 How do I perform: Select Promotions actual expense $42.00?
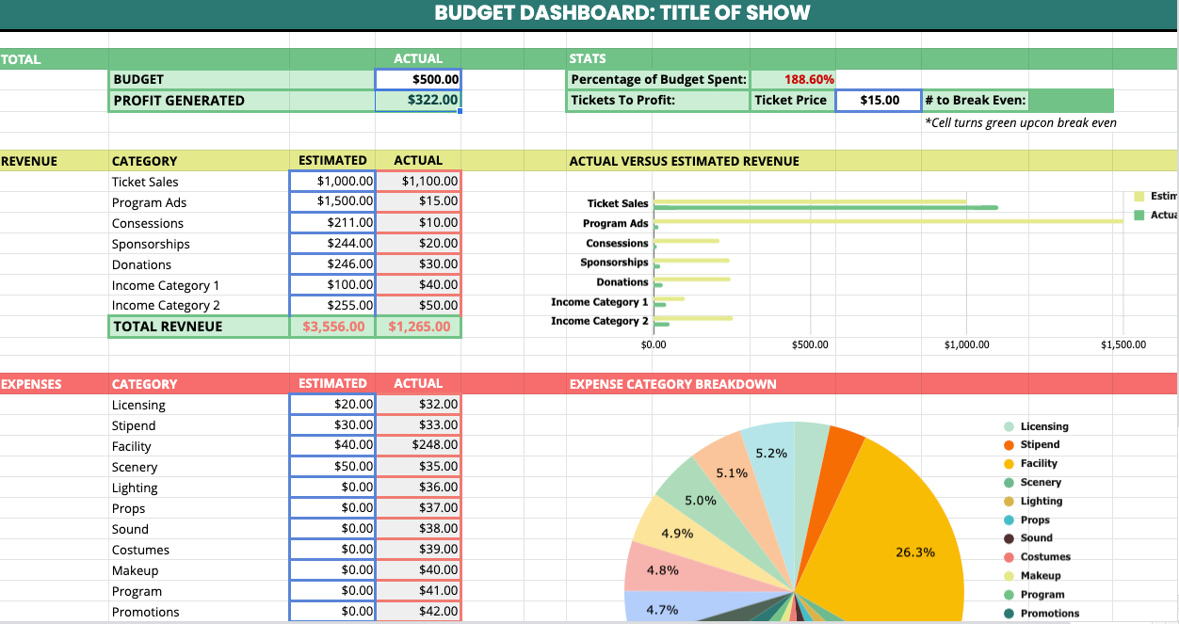(418, 611)
